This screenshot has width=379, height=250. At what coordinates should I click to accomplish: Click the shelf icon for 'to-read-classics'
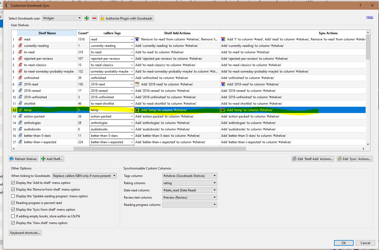(x=20, y=65)
